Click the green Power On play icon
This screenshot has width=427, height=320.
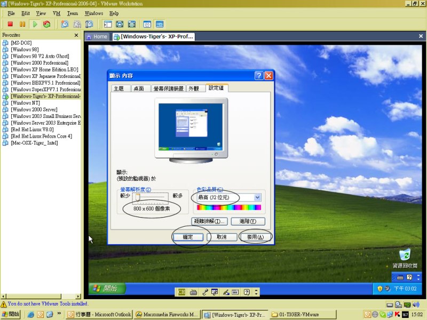coord(35,24)
